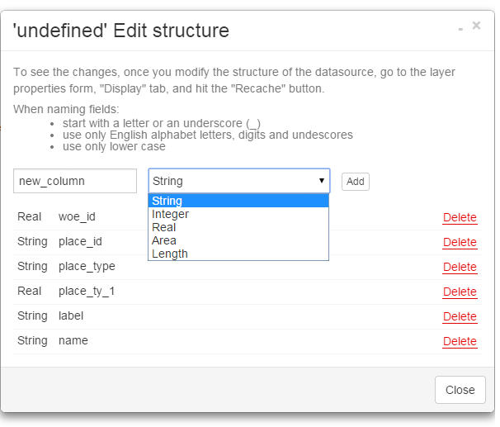Viewport: 500px width, 427px height.
Task: Delete the label field
Action: pos(460,316)
